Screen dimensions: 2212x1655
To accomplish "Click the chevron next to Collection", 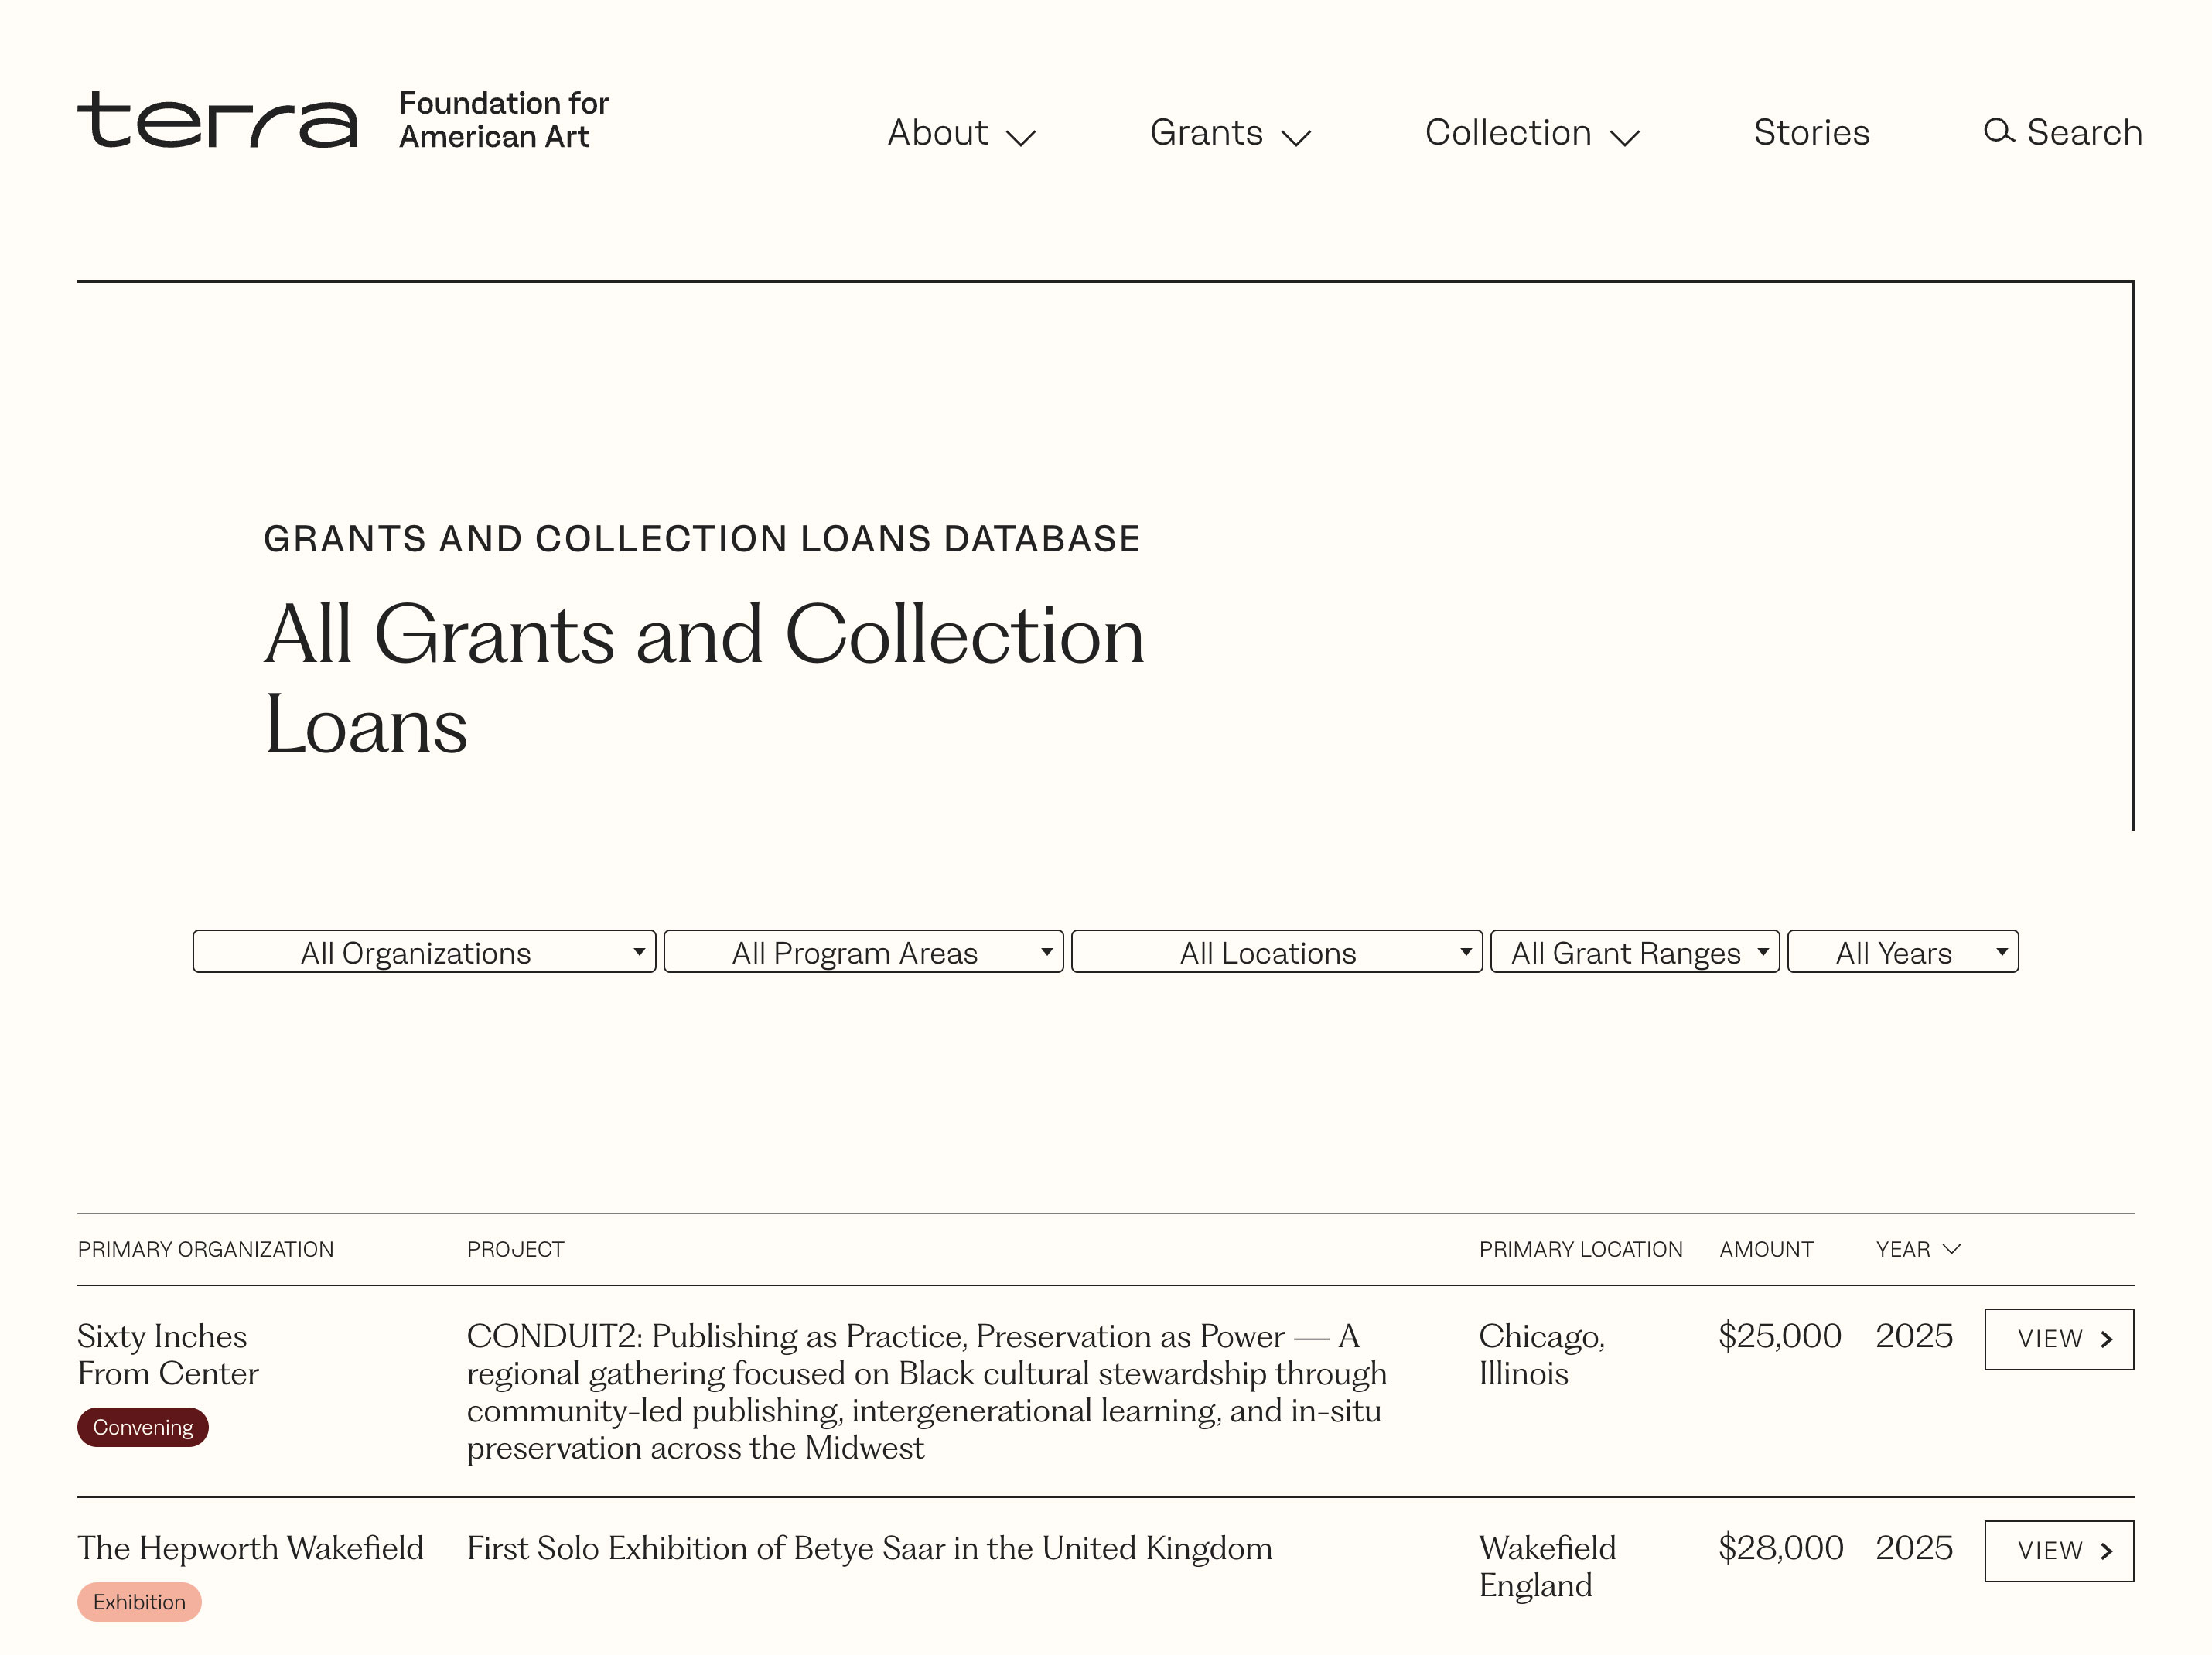I will (1625, 137).
